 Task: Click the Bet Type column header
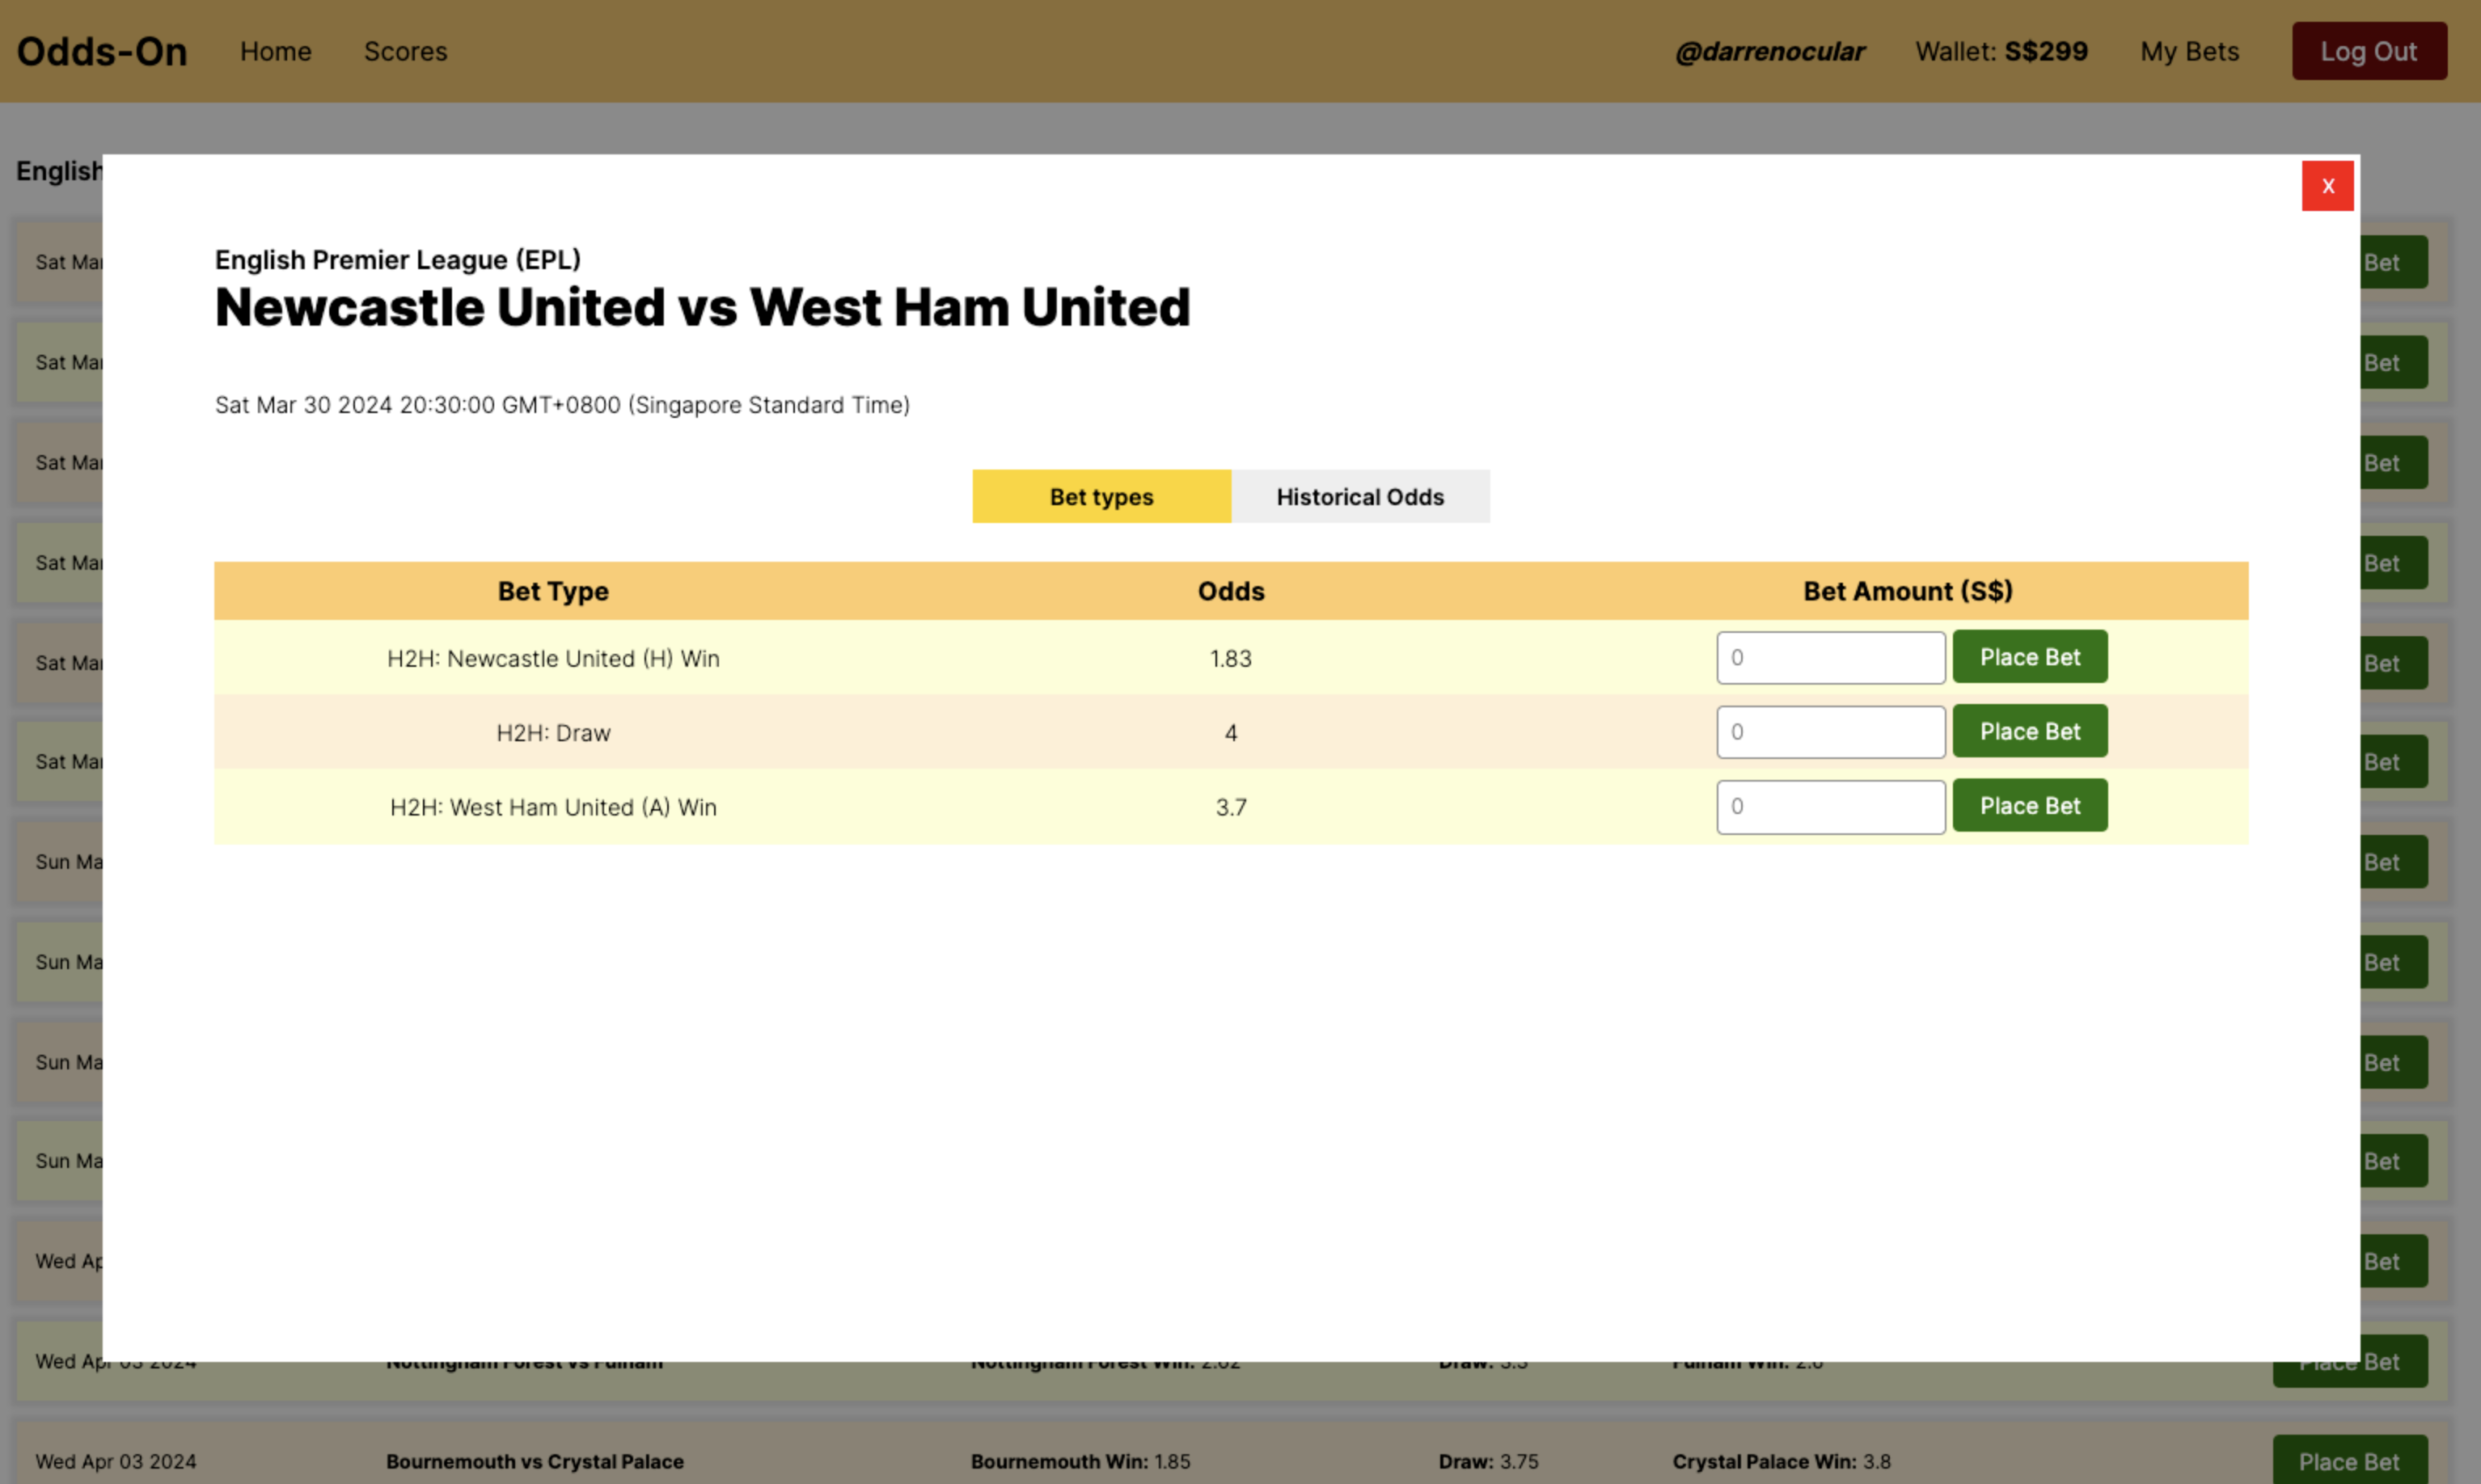[553, 591]
